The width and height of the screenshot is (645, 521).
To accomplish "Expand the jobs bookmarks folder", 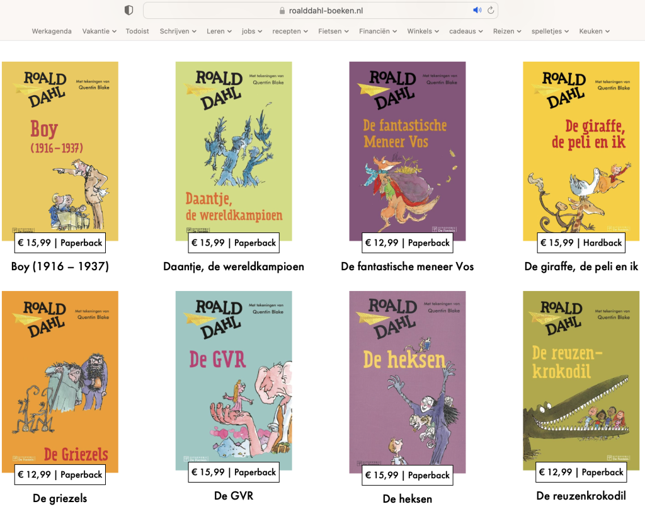I will pos(252,31).
